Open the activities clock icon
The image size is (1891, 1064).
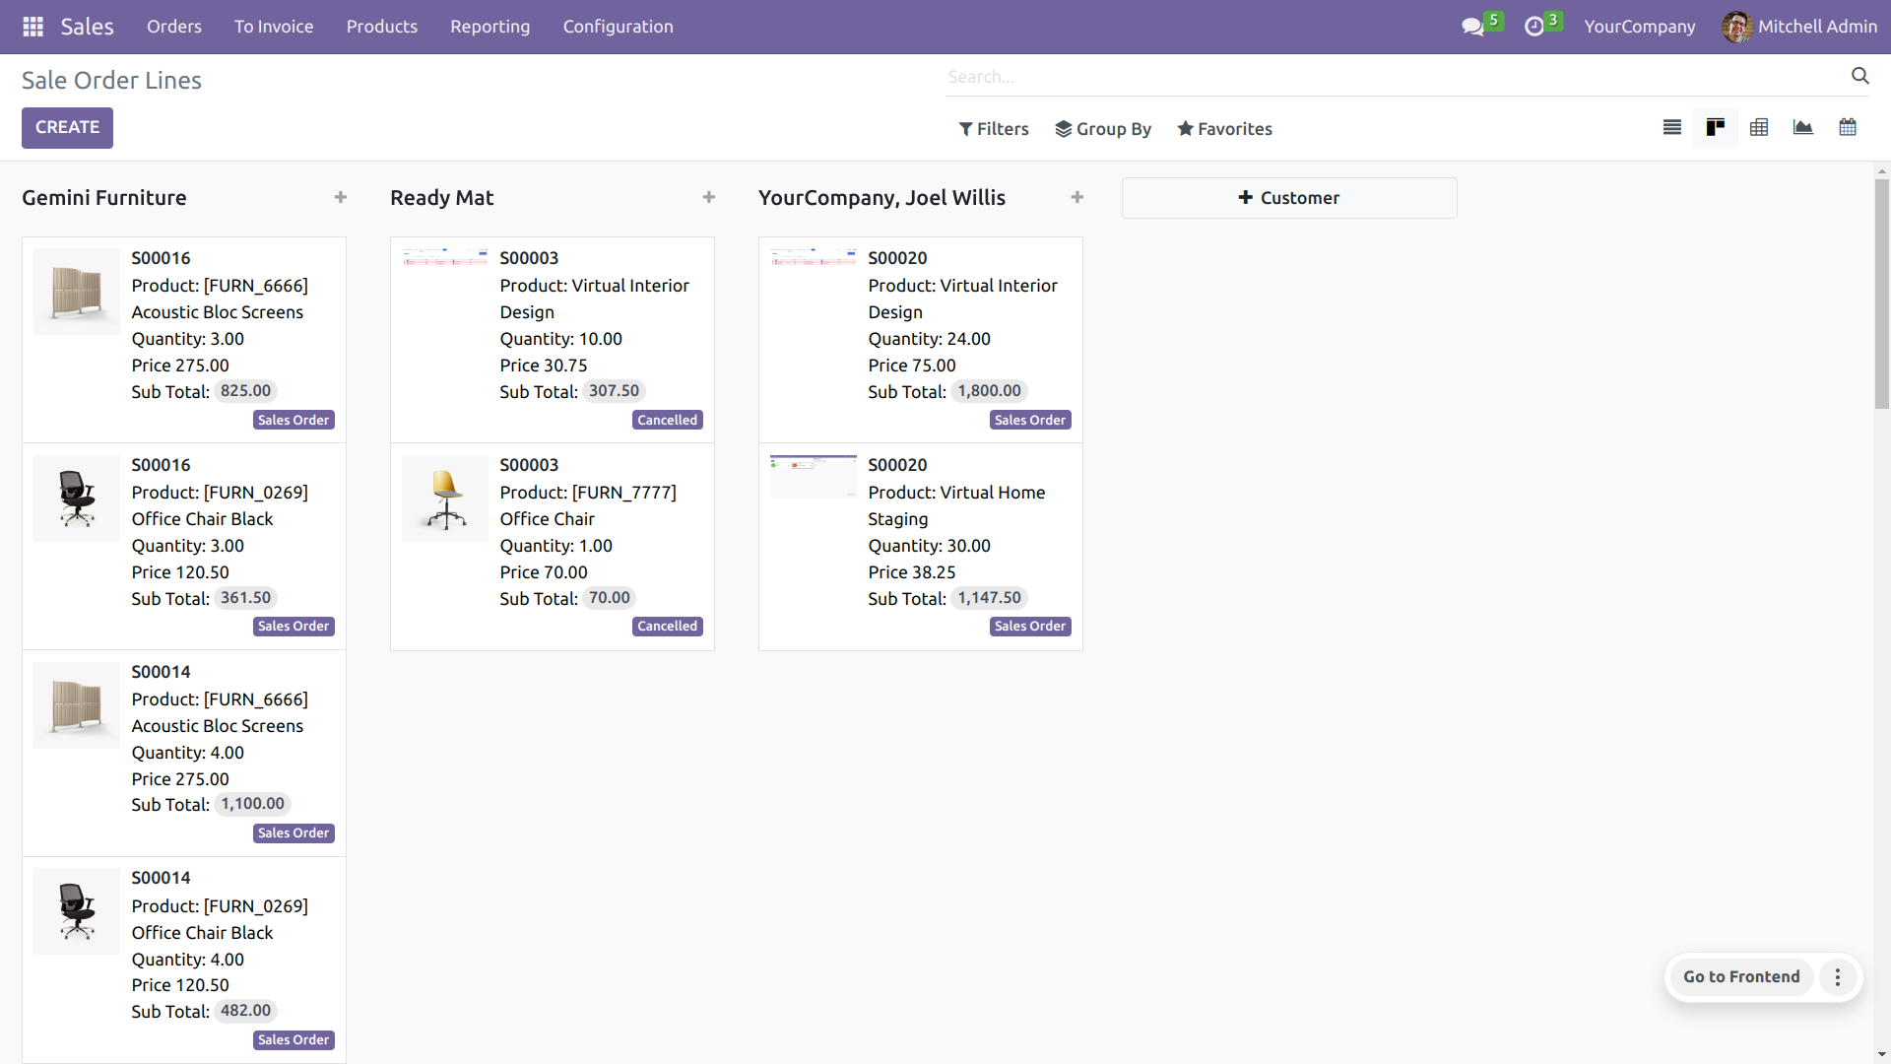click(1533, 27)
